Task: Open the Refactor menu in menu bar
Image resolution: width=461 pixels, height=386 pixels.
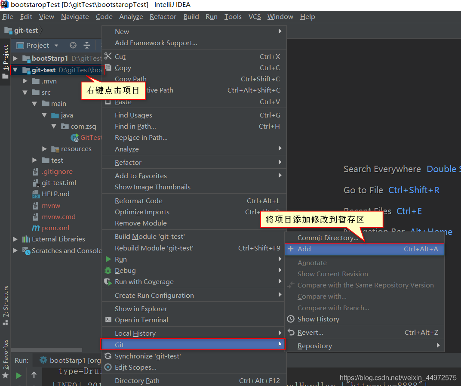Action: pos(163,16)
